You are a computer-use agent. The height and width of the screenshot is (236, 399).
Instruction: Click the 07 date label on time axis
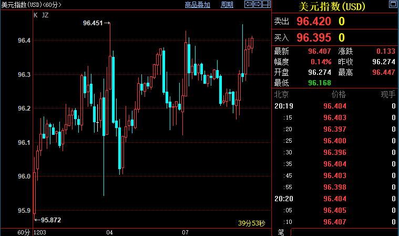pyautogui.click(x=186, y=232)
